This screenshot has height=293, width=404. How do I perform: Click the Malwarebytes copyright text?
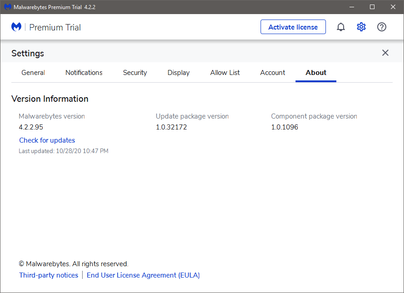[74, 264]
